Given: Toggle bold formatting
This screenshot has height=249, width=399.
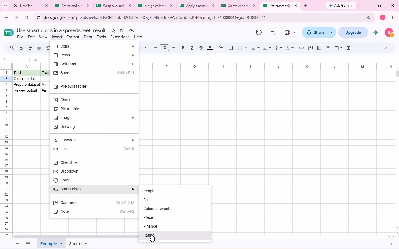Looking at the screenshot, I should click(x=183, y=48).
